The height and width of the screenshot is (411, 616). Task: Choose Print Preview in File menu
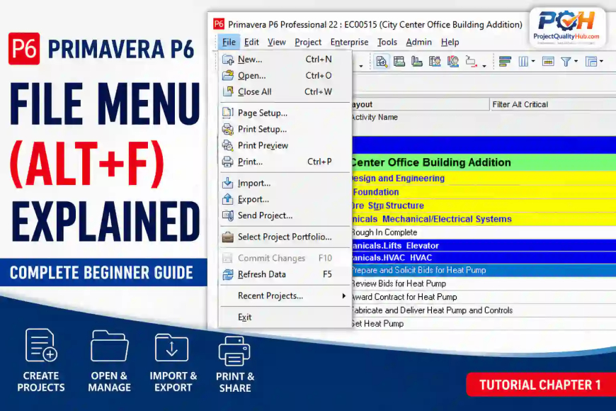point(285,145)
